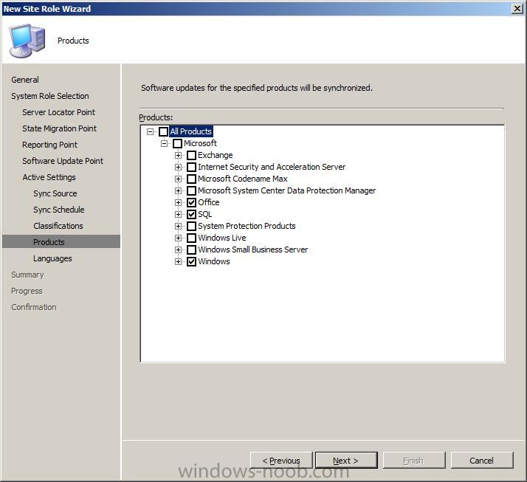The image size is (527, 482).
Task: Select State Migration Point in sidebar
Action: click(59, 128)
